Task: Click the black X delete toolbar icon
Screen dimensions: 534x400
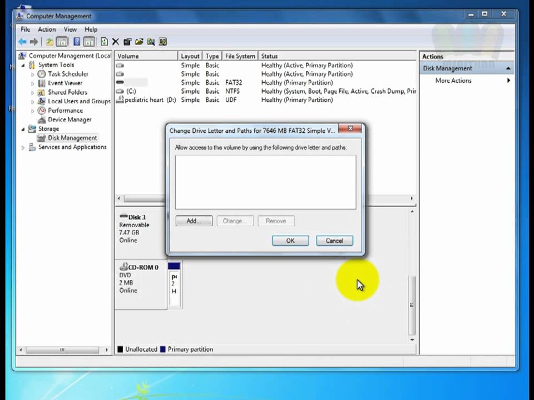Action: click(x=116, y=42)
